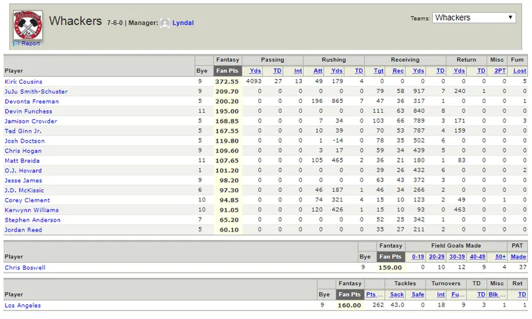Sort by Passing Int column
Viewport: 532px width, 319px height.
tap(297, 71)
